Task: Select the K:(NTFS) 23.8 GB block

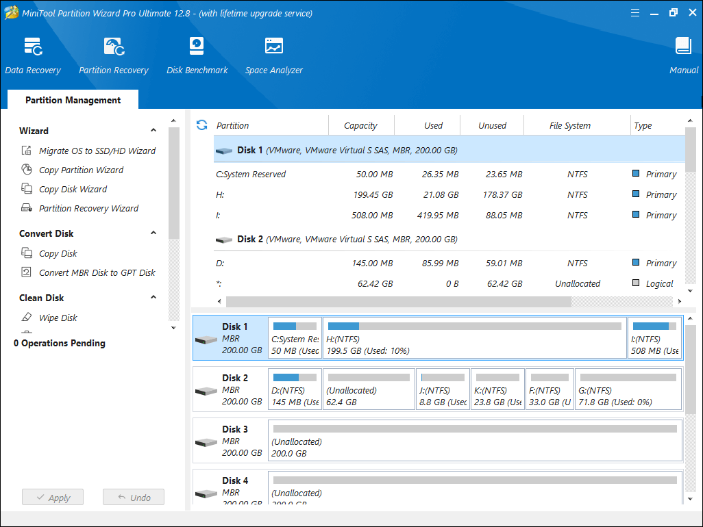Action: 497,389
